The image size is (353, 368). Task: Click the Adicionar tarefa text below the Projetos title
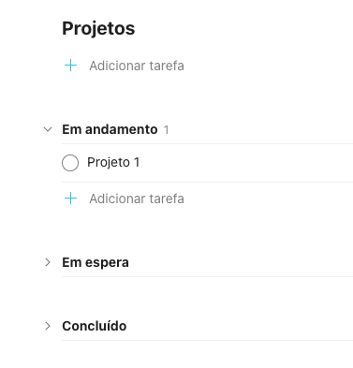coord(137,66)
